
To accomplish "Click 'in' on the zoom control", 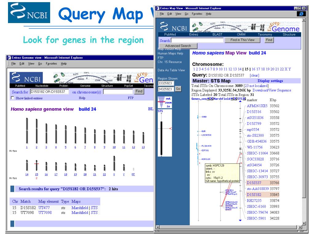I will (x=168, y=106).
